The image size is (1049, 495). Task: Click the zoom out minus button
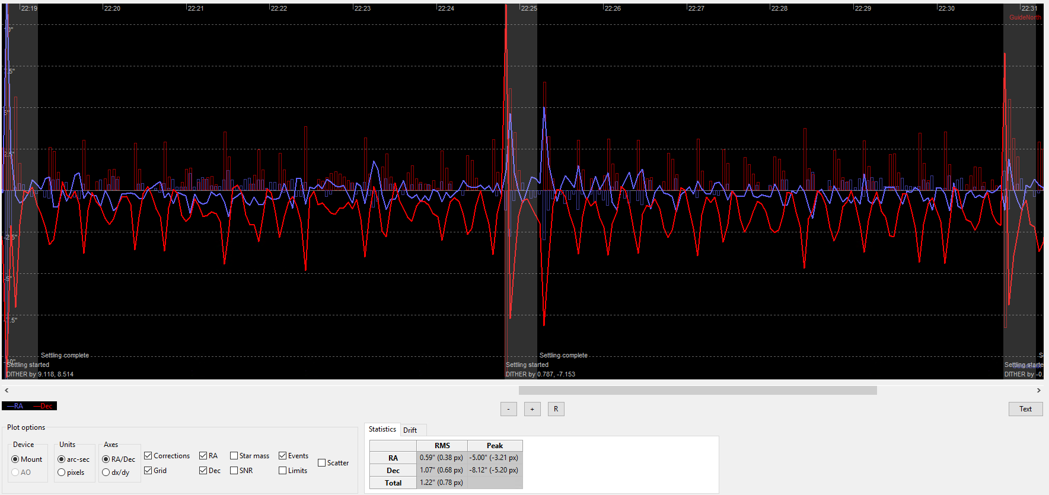[x=509, y=409]
